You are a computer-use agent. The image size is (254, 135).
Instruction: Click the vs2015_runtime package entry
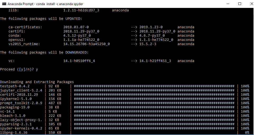click(24, 44)
